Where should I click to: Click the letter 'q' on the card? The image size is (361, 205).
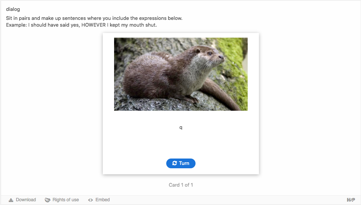coord(181,127)
